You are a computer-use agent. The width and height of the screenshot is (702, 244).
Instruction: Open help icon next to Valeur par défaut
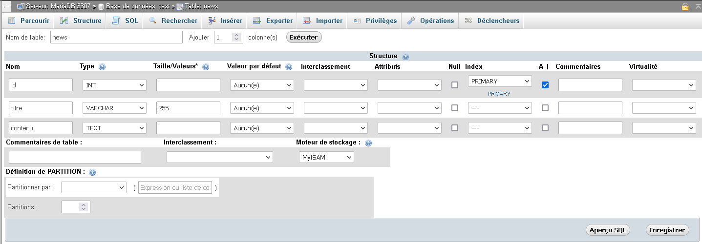289,67
